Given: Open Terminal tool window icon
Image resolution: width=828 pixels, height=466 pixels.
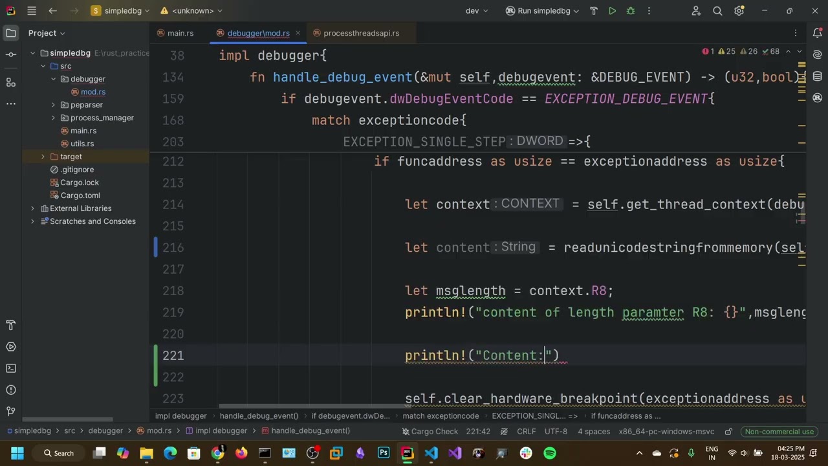Looking at the screenshot, I should [11, 368].
